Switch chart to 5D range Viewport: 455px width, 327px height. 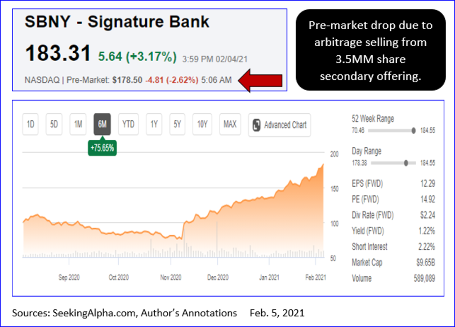coord(54,124)
